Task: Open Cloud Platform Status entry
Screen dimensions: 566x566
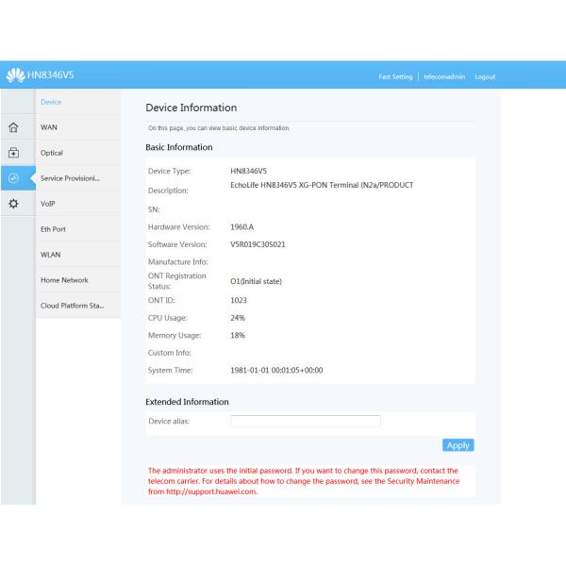Action: 72,306
